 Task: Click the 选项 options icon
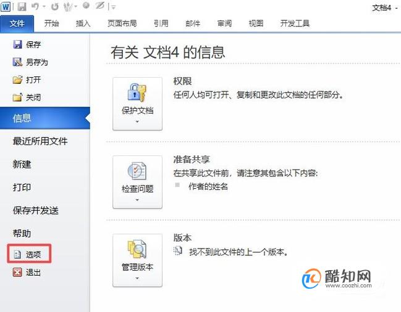(x=17, y=254)
